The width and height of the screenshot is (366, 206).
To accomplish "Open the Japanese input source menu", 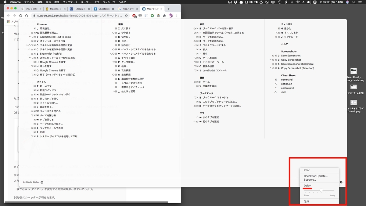I will click(x=315, y=2).
